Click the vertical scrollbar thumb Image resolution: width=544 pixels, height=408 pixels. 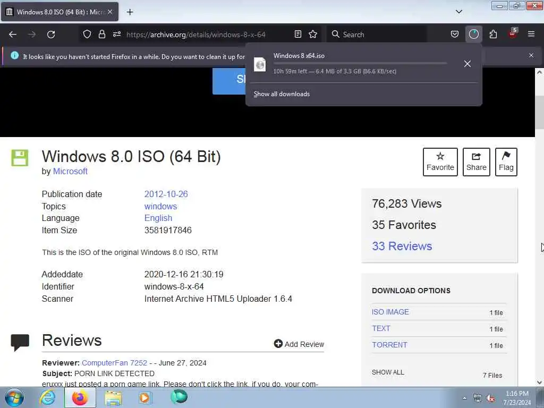(539, 112)
